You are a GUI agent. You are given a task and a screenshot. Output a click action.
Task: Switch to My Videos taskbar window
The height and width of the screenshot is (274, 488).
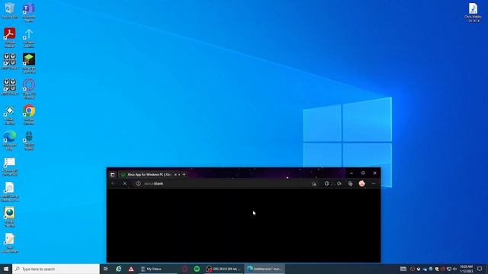pos(158,269)
